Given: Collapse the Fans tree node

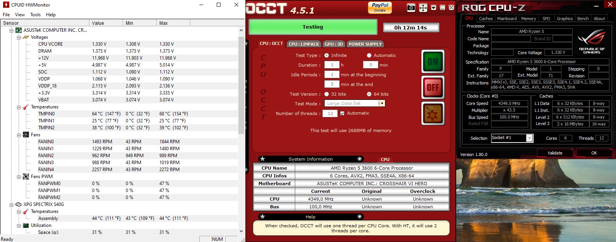Looking at the screenshot, I should (19, 135).
